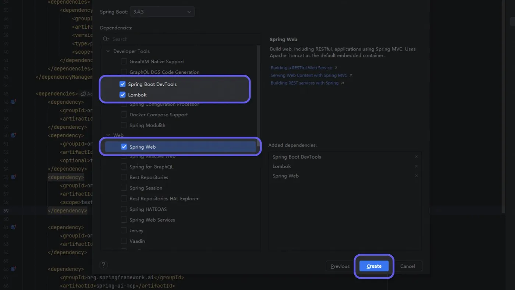515x290 pixels.
Task: Enable Spring Modulith checkbox
Action: tap(124, 125)
